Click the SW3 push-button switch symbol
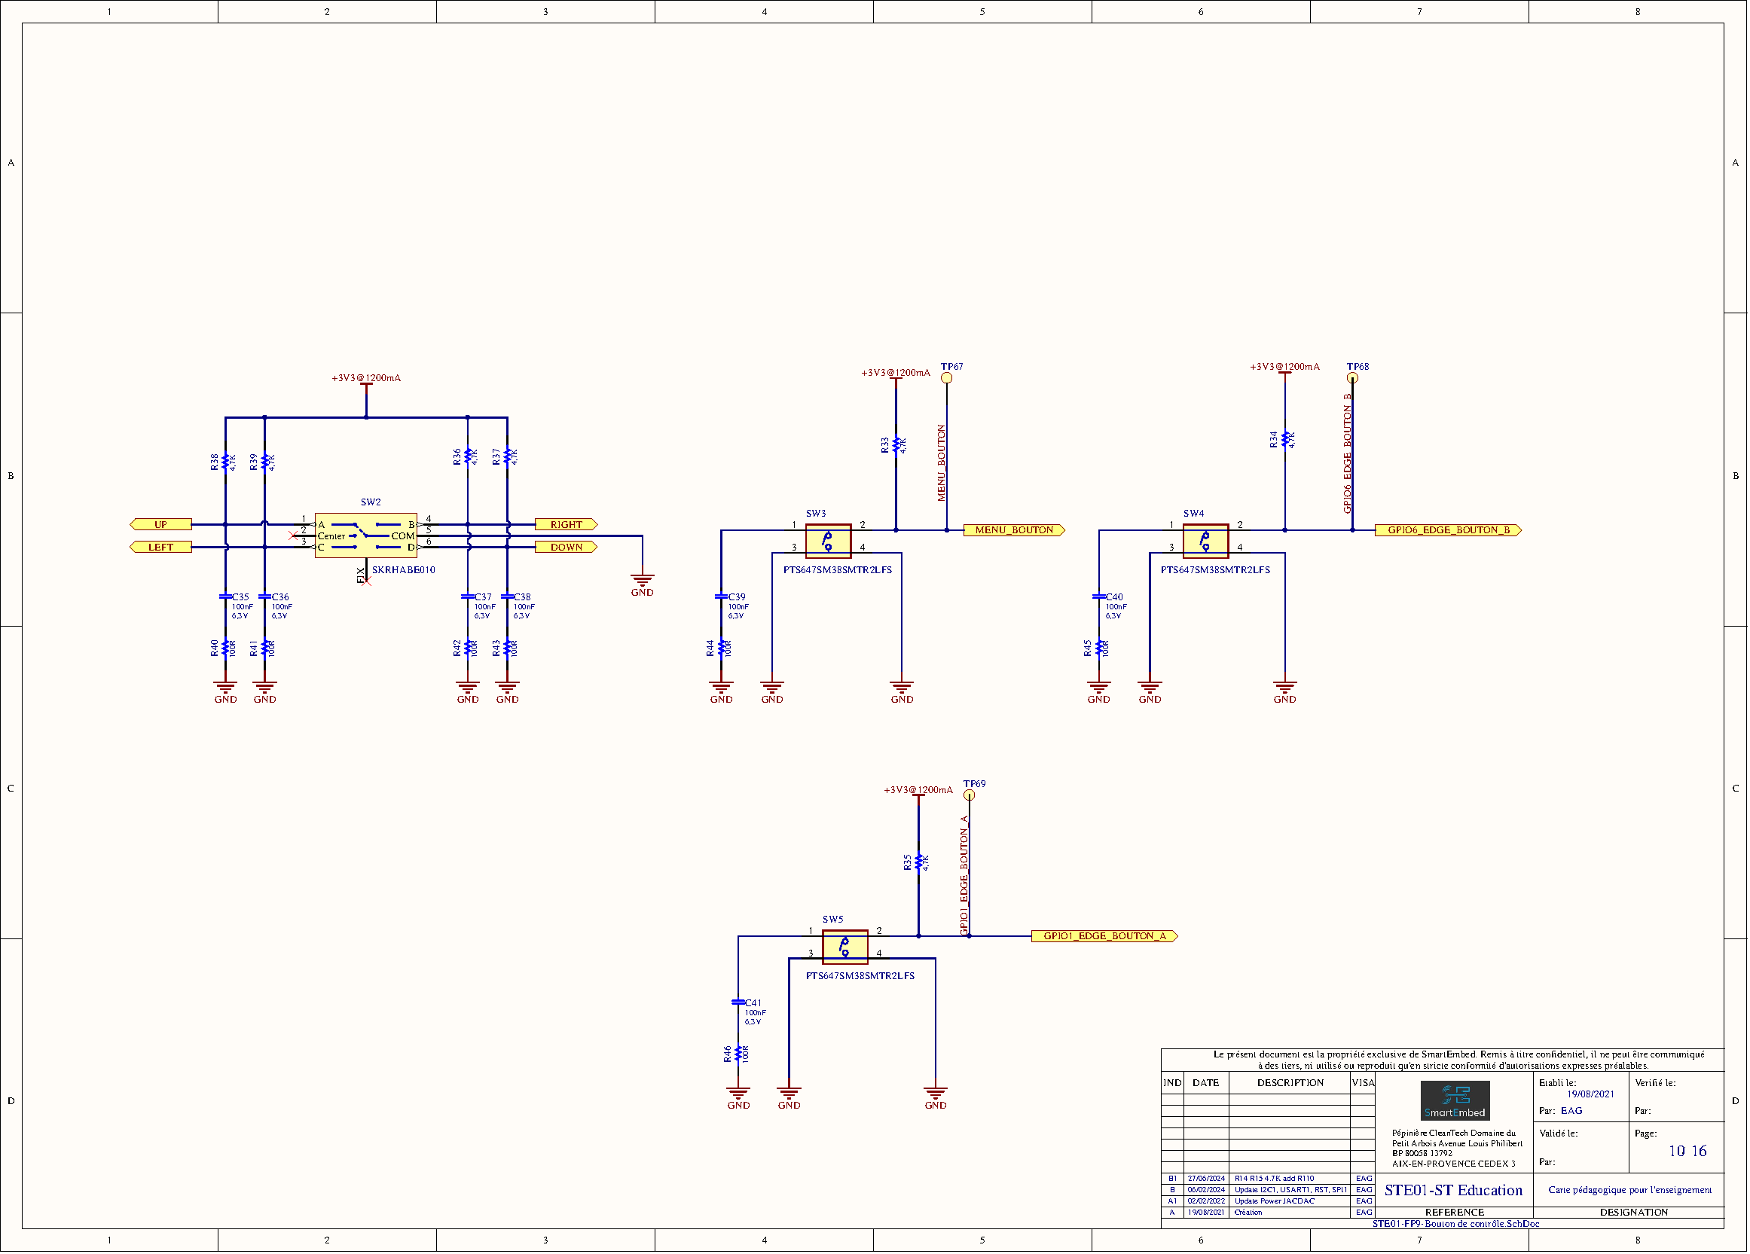This screenshot has width=1750, height=1254. 828,541
